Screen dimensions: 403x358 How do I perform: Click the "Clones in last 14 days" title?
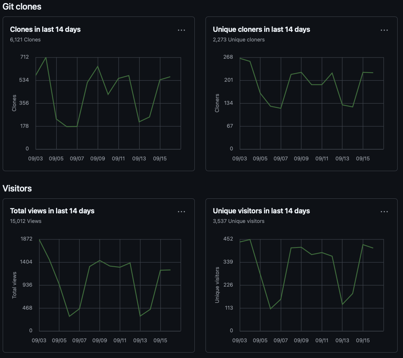coord(45,29)
